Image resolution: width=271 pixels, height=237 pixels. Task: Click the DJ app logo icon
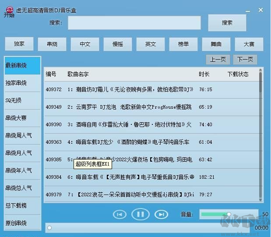click(8, 10)
